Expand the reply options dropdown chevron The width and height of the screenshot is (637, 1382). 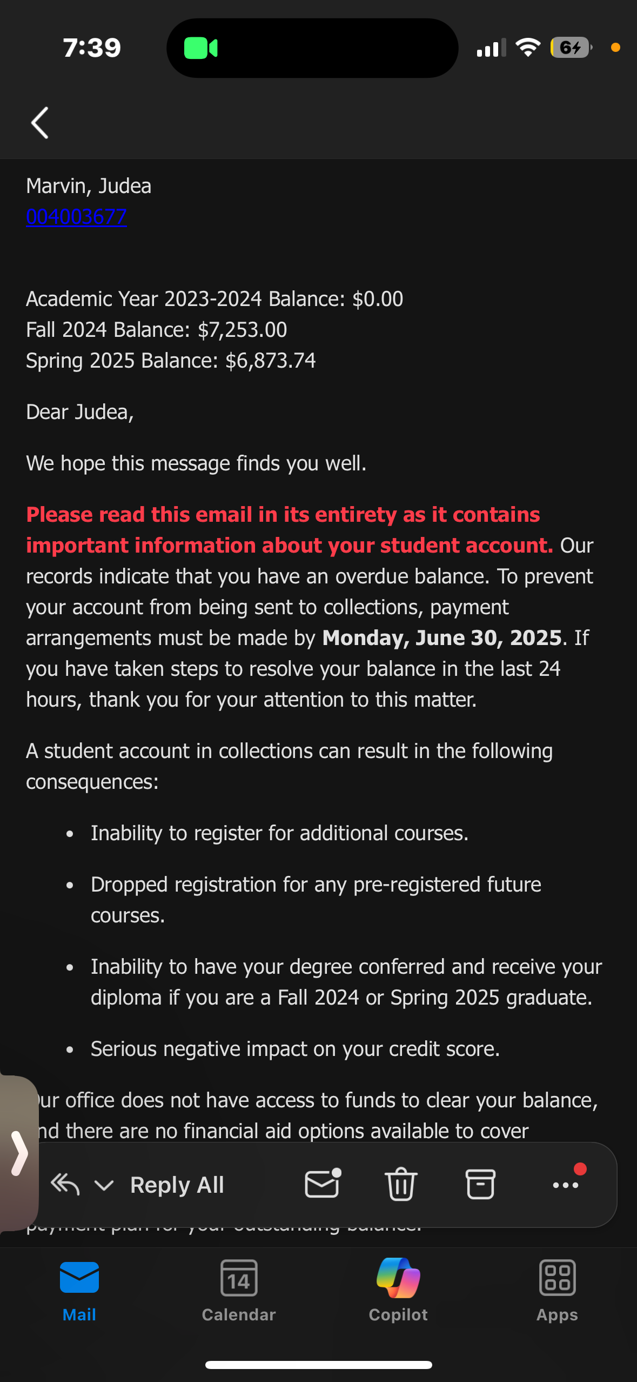click(x=104, y=1186)
